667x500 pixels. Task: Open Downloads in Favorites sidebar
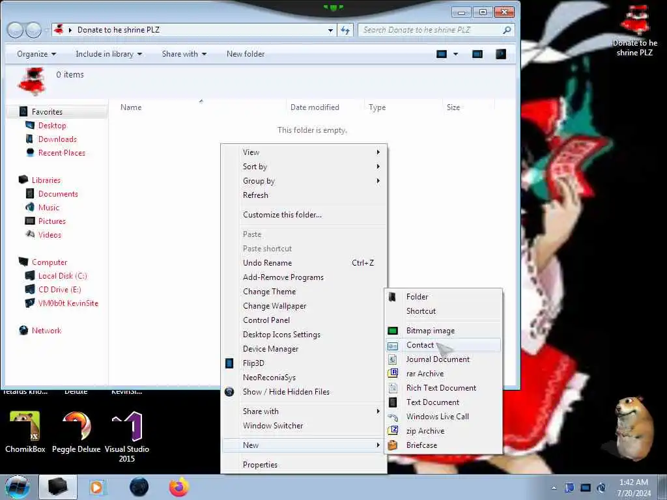coord(57,139)
